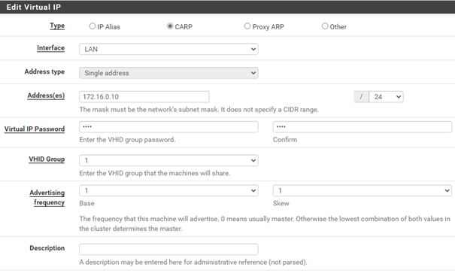Click the Type label
This screenshot has width=455, height=279.
57,26
